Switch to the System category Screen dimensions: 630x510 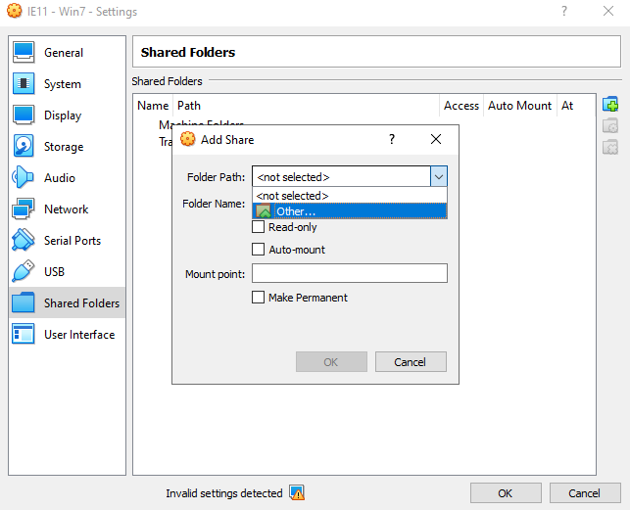click(67, 84)
